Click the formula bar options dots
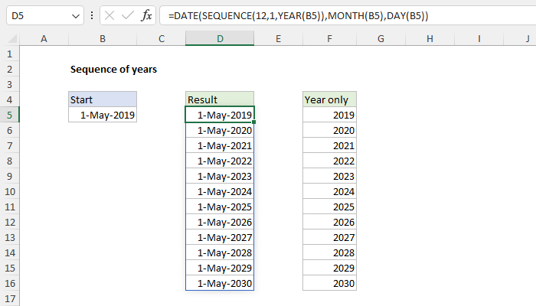Image resolution: width=536 pixels, height=306 pixels. coord(92,15)
